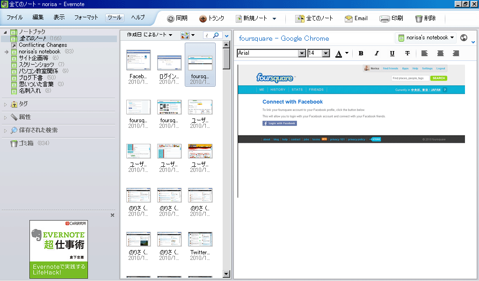Viewport: 479px width, 281px height.
Task: Select スクリーンショッツ notebook
Action: [37, 65]
